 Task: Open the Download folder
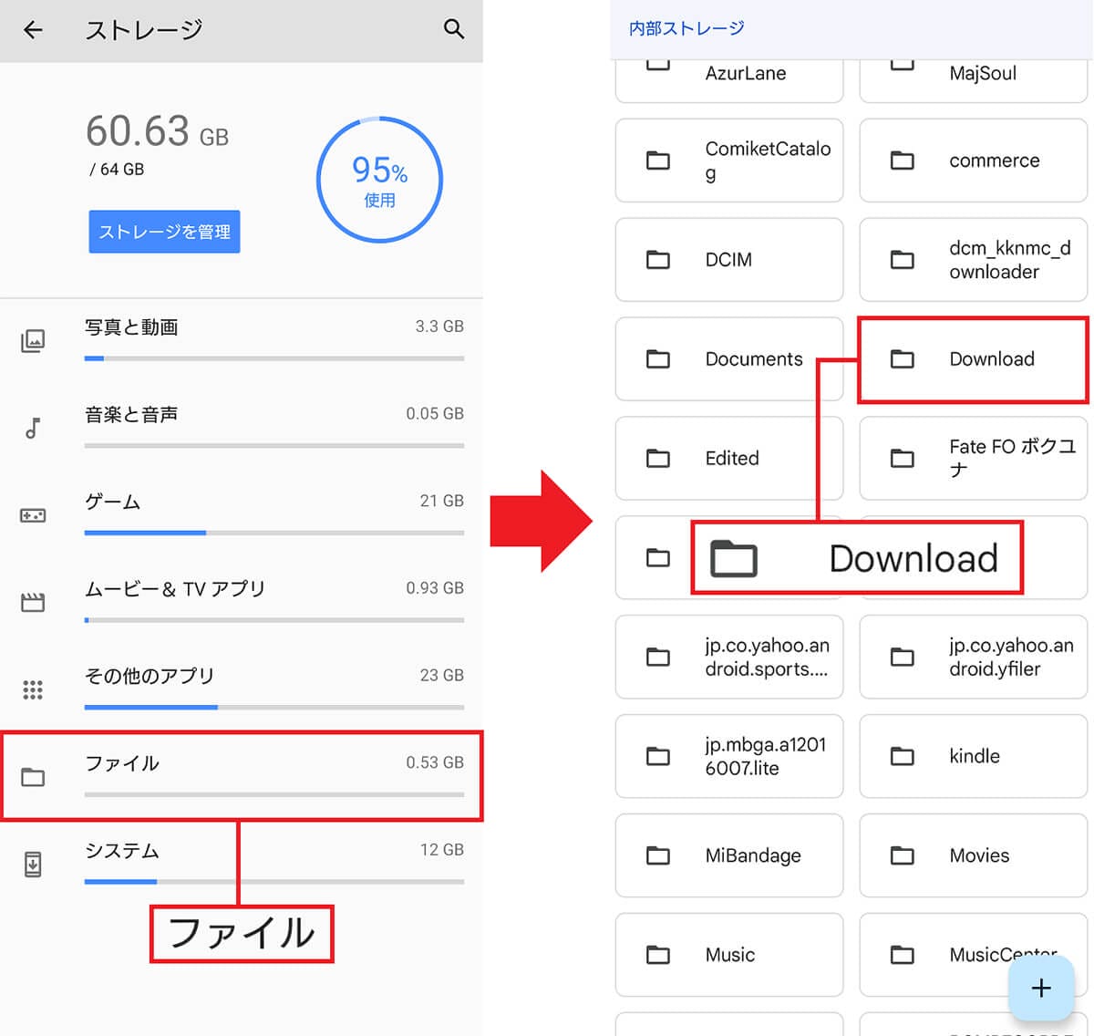(974, 359)
